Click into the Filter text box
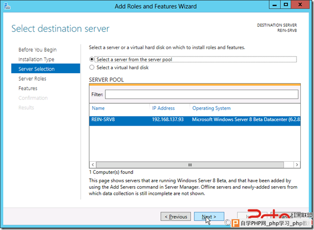This screenshot has height=230, width=314. click(x=201, y=94)
